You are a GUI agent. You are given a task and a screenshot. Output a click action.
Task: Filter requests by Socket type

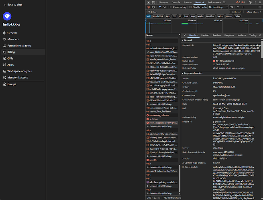click(x=220, y=16)
